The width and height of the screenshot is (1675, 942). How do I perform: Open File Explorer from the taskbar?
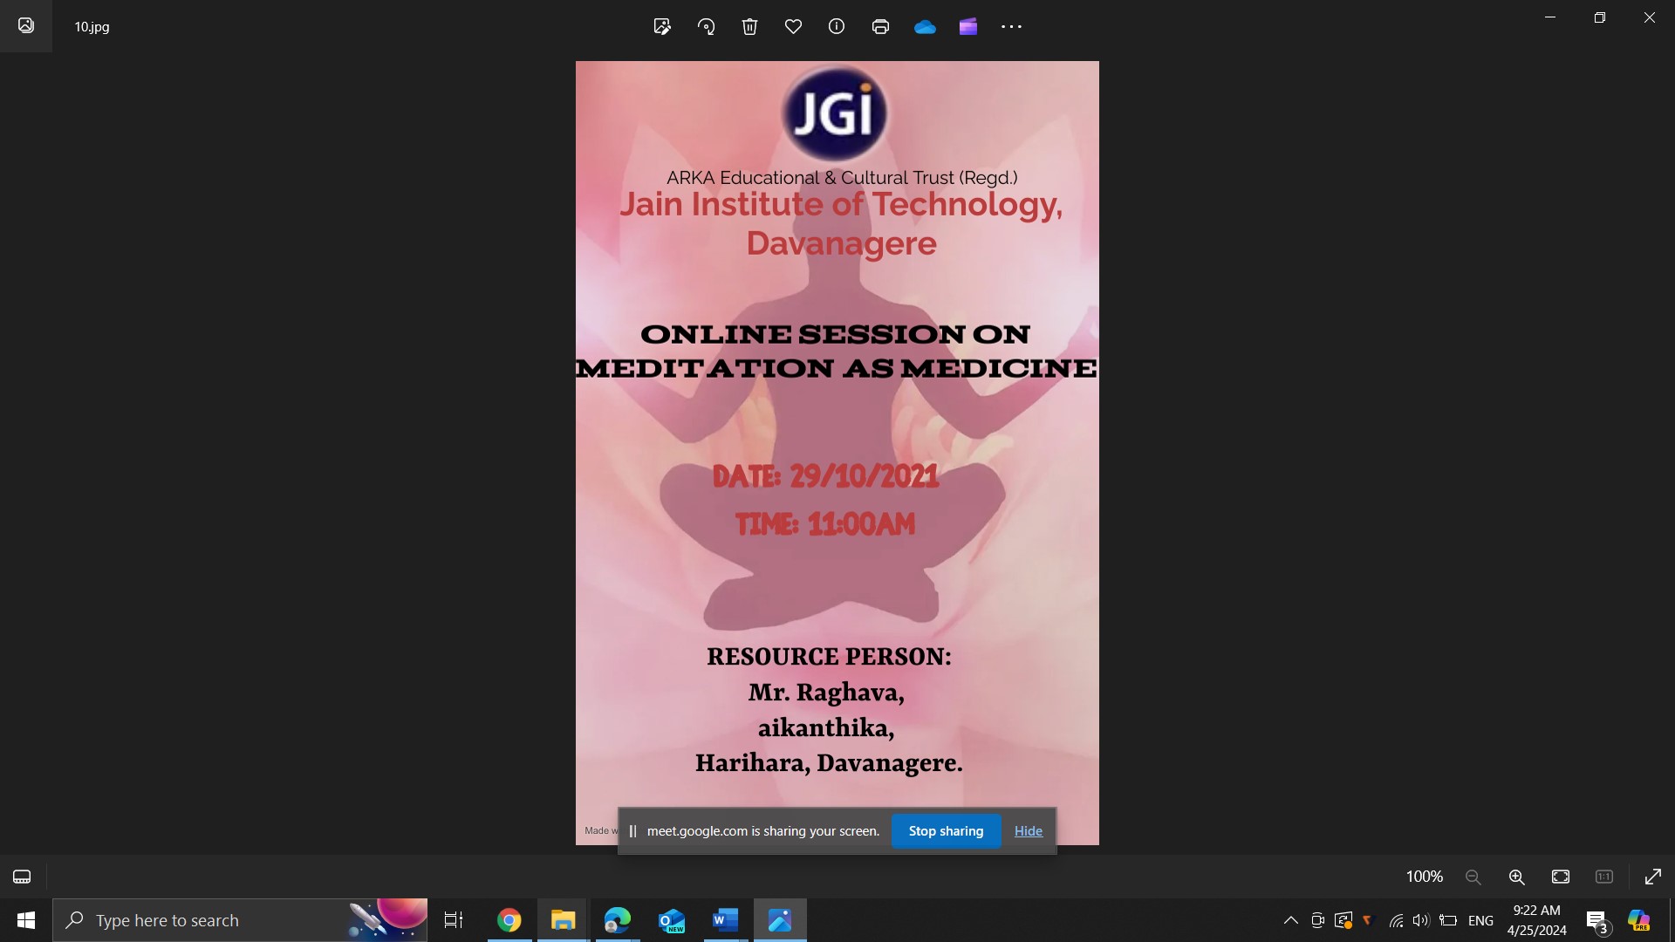click(563, 920)
